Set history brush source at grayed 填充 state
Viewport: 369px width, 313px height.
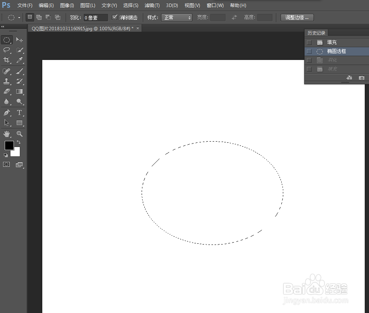[309, 69]
